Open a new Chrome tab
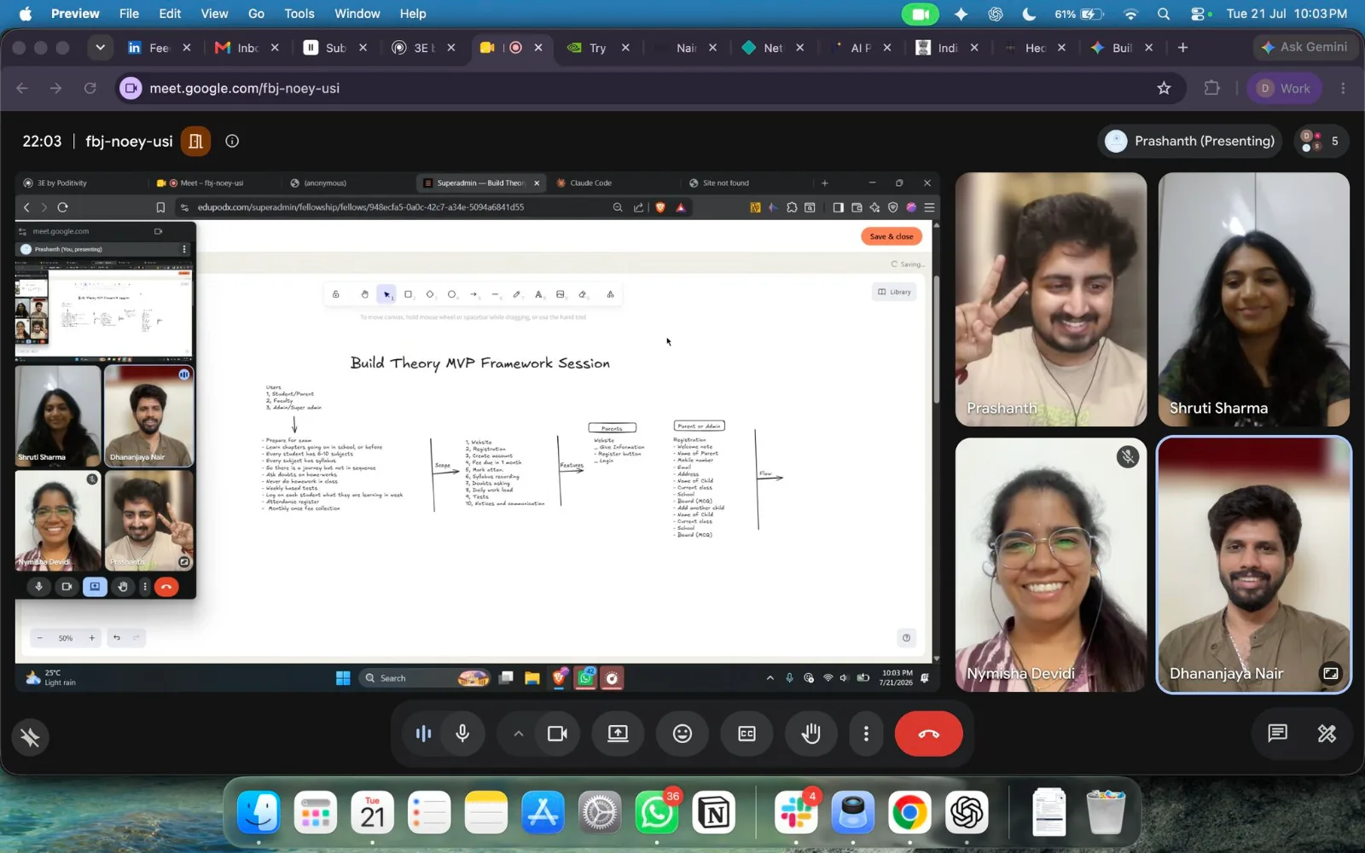The height and width of the screenshot is (853, 1365). 1182,48
